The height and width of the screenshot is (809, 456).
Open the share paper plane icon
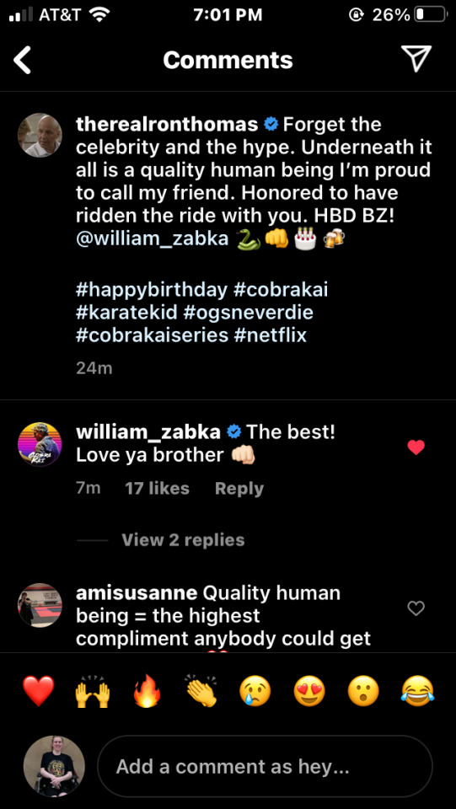pyautogui.click(x=416, y=58)
